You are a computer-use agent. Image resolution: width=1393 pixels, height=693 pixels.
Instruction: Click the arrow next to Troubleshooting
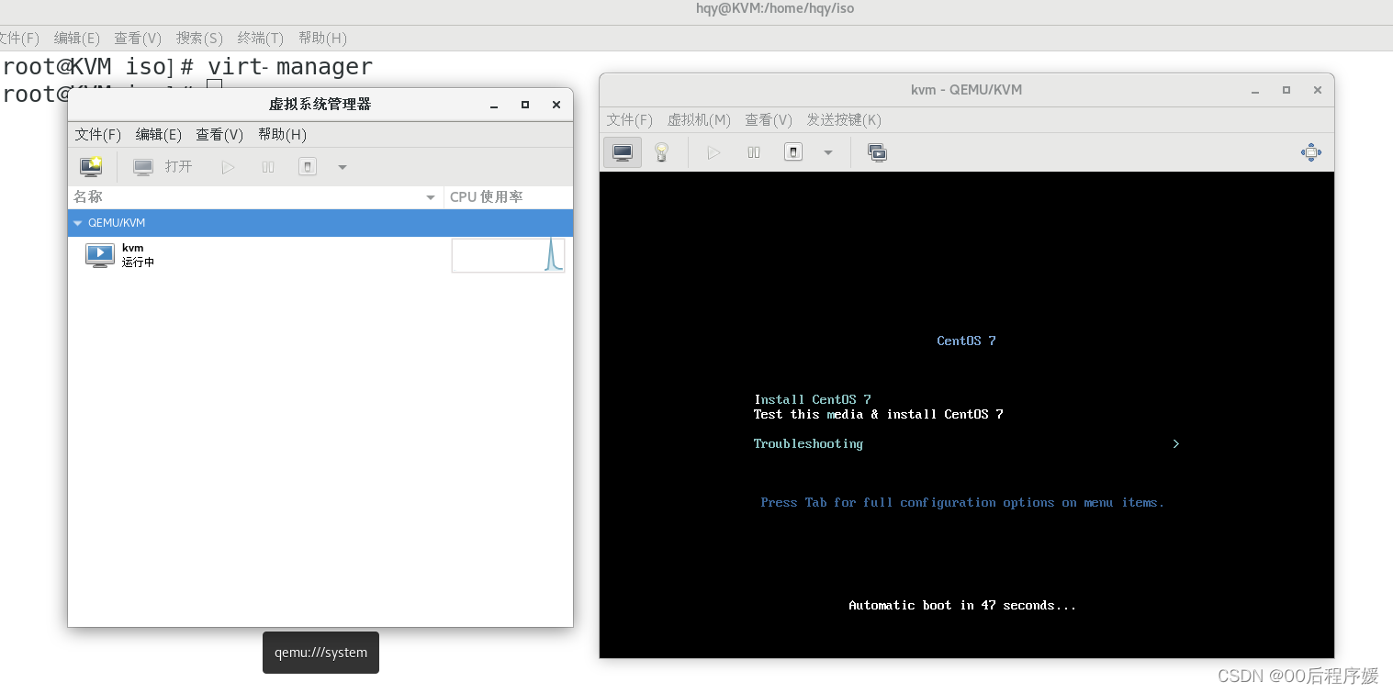pos(1175,443)
